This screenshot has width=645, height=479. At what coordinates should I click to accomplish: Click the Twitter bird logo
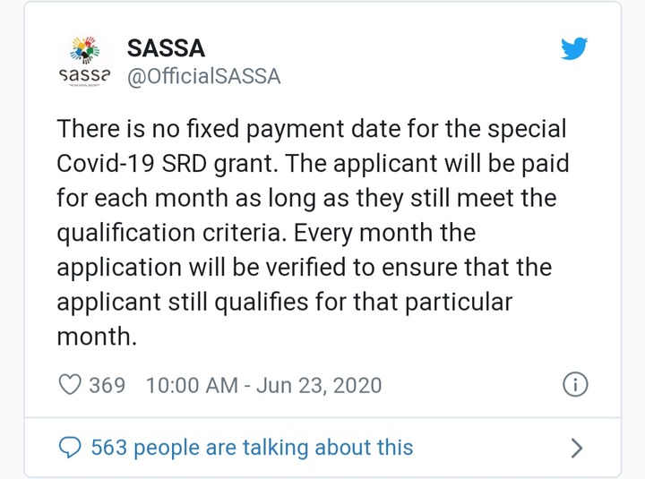pyautogui.click(x=574, y=49)
